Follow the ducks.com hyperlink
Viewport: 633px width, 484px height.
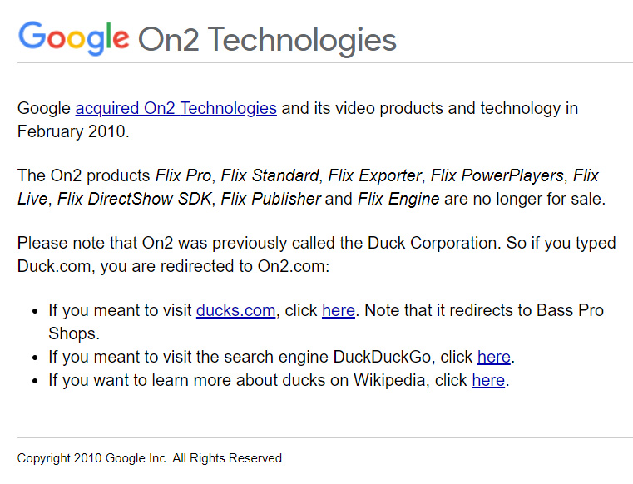235,310
